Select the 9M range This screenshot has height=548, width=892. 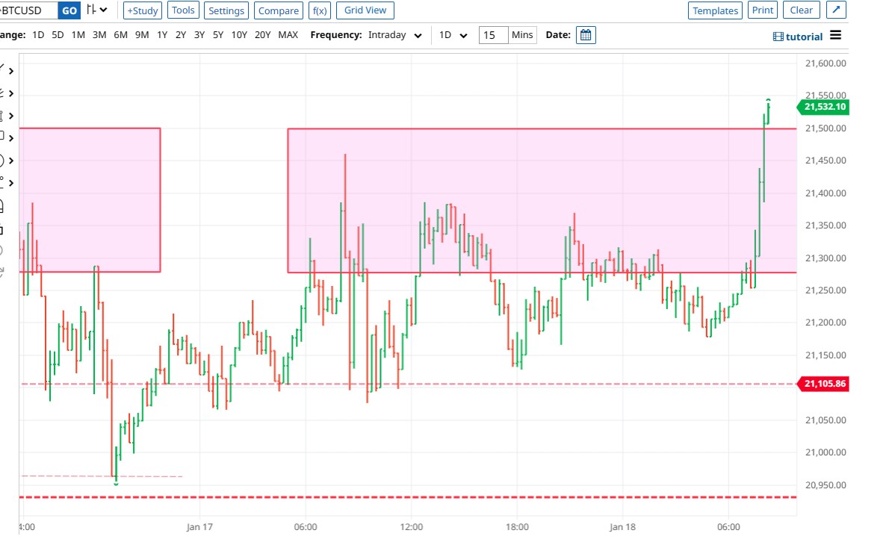142,35
